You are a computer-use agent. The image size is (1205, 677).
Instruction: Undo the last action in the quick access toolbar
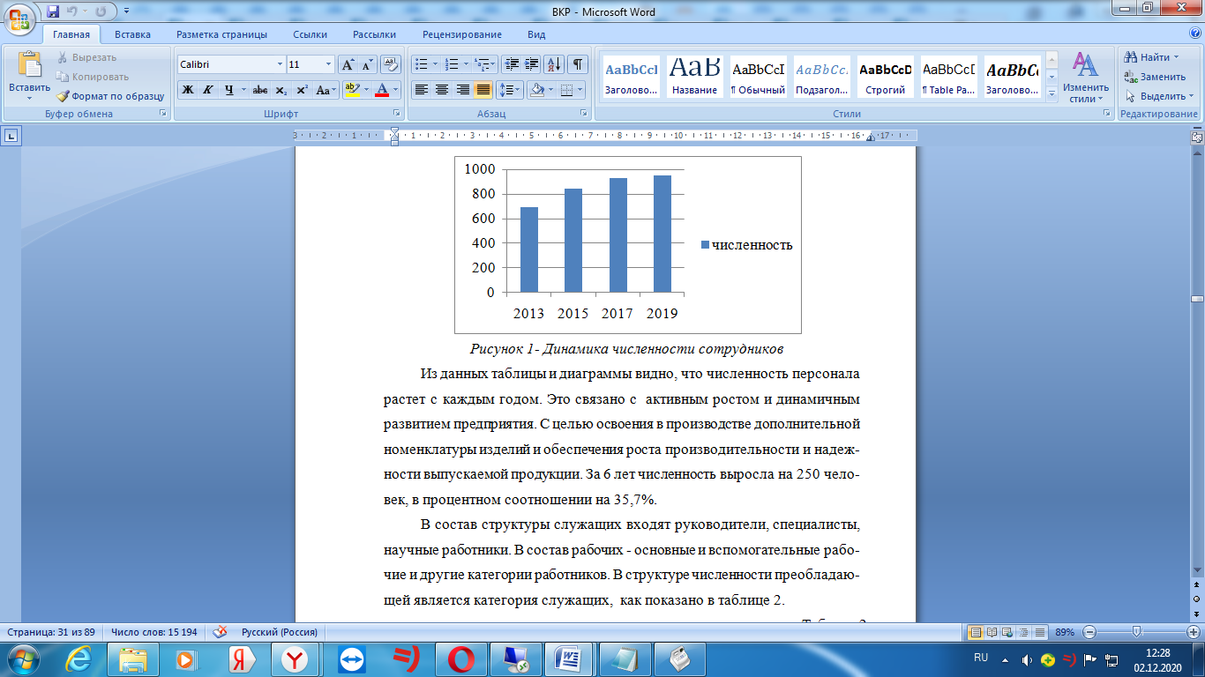point(74,11)
